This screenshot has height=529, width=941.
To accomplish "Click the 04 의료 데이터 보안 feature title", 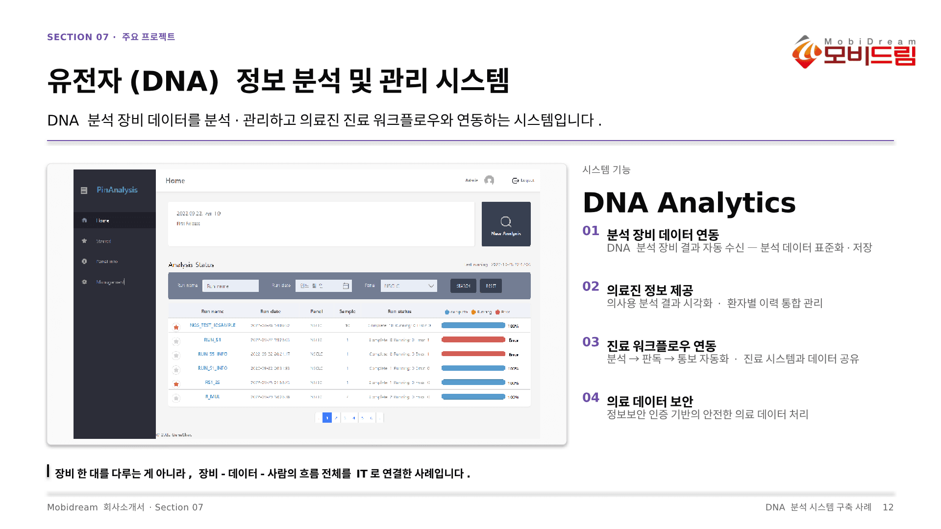I will click(650, 402).
